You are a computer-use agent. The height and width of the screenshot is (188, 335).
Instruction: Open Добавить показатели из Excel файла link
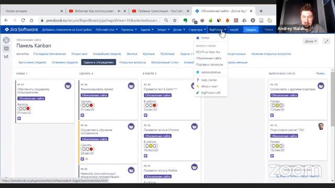pyautogui.click(x=66, y=30)
